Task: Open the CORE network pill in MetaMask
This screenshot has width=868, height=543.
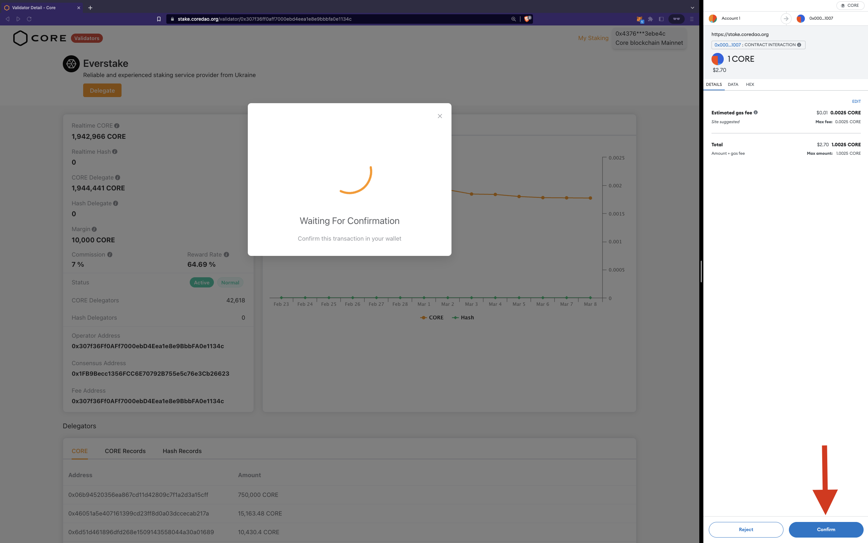Action: pos(850,5)
